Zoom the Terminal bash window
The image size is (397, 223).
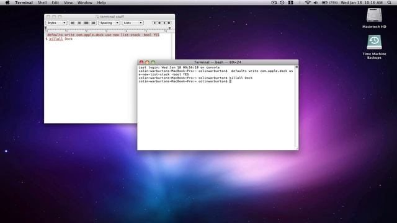tap(153, 62)
